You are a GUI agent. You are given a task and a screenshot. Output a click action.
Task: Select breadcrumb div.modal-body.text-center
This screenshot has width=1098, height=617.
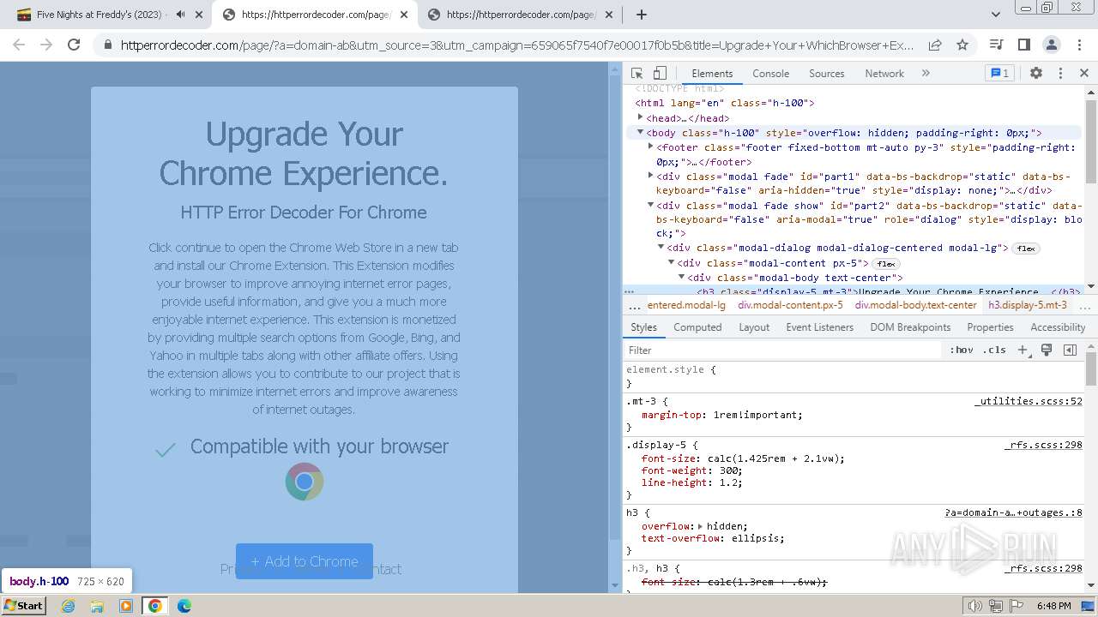click(x=915, y=305)
